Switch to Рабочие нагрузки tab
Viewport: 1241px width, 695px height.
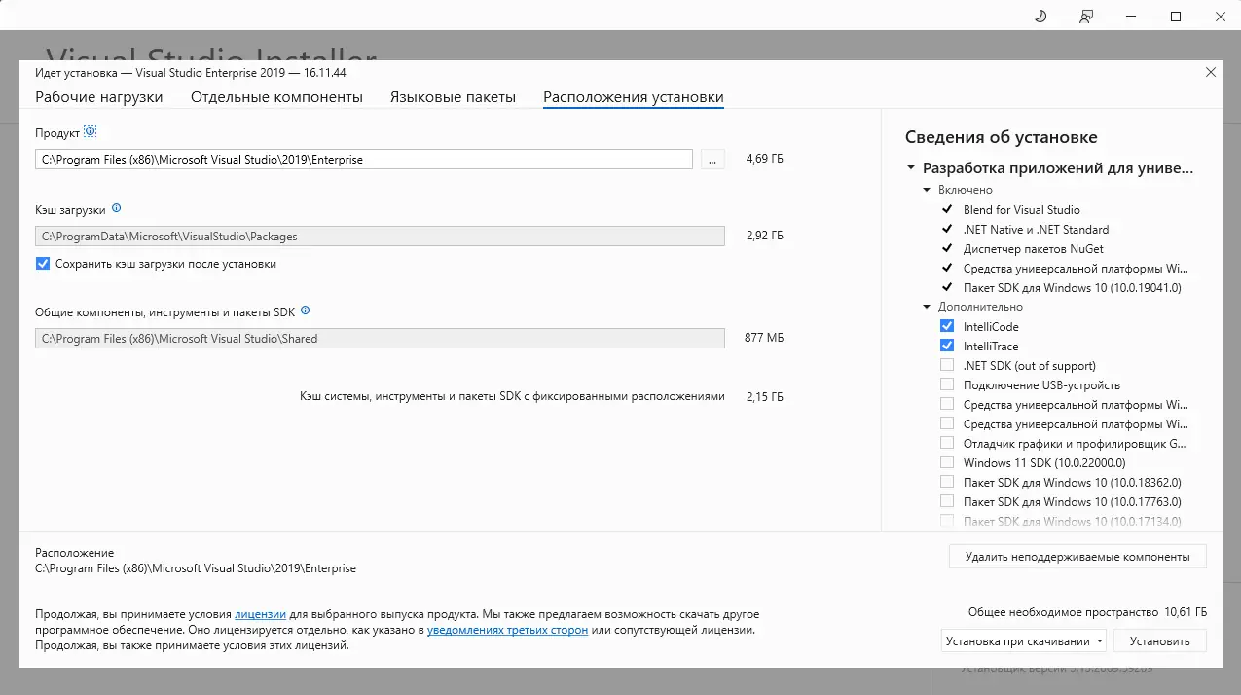99,97
